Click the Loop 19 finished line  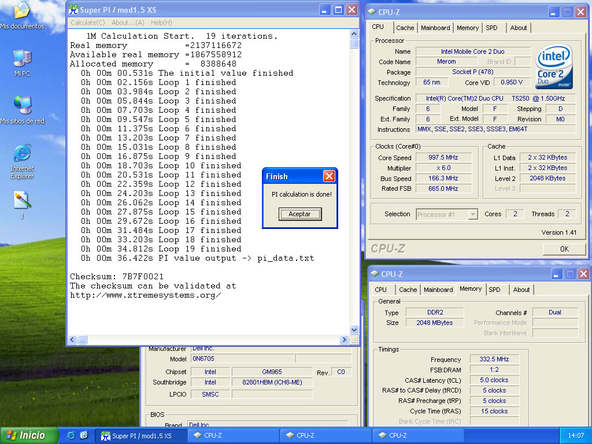pyautogui.click(x=161, y=249)
